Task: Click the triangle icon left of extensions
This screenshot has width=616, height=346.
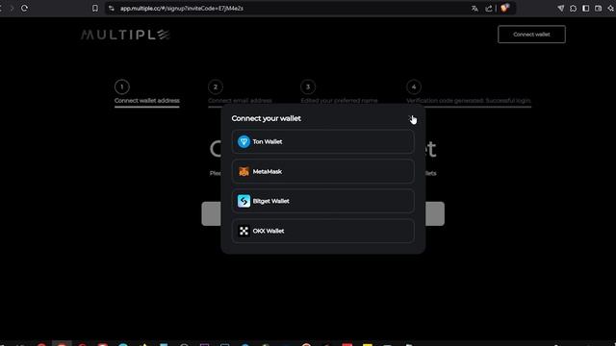Action: click(560, 9)
